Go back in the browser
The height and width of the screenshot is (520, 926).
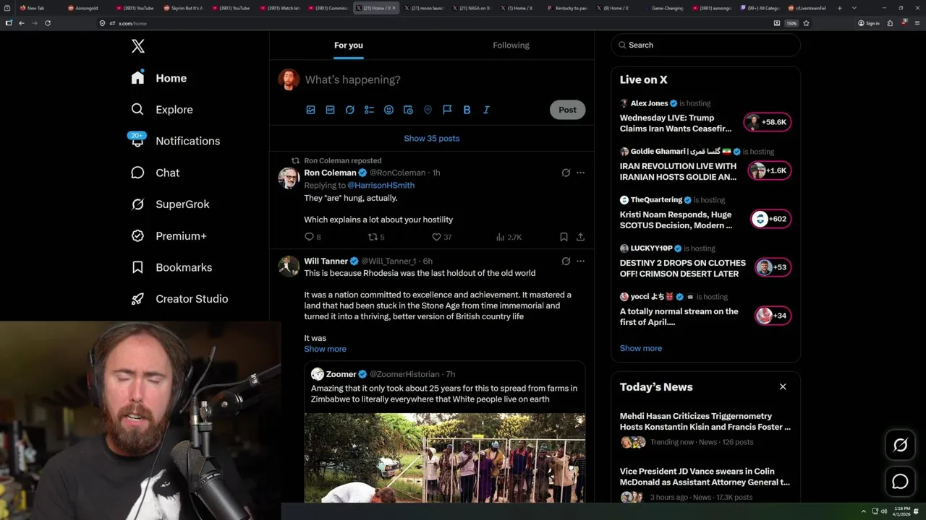coord(22,23)
